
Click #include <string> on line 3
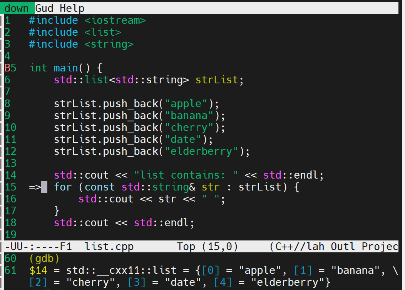tap(81, 44)
